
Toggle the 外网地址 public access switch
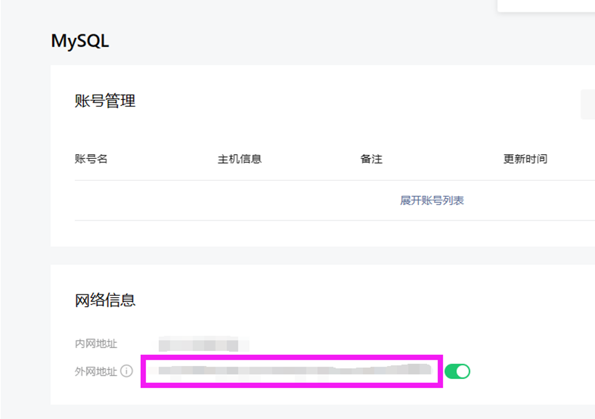(x=457, y=371)
